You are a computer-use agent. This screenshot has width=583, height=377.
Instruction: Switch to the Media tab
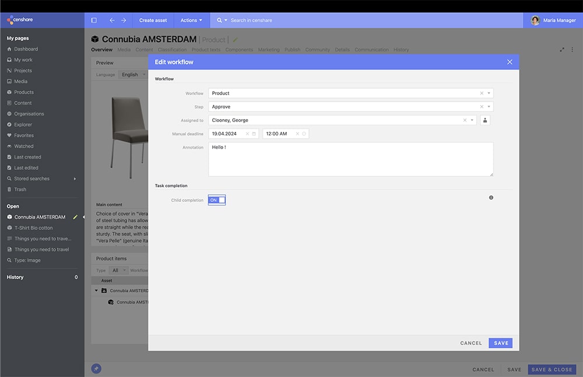tap(124, 50)
